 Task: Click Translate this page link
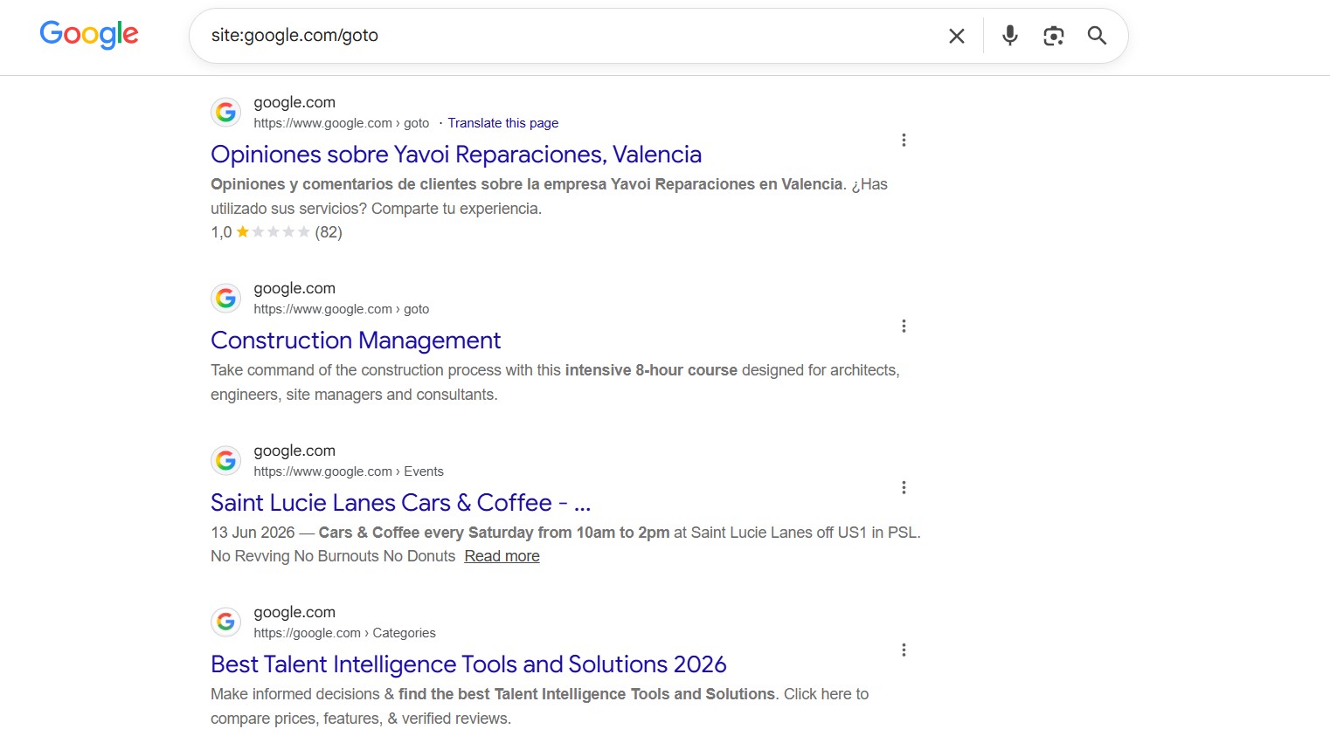coord(503,123)
